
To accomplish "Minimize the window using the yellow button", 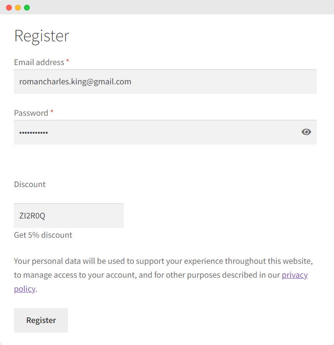I will (x=18, y=8).
